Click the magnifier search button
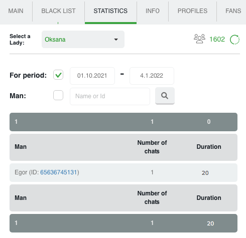246x238 pixels. click(165, 96)
